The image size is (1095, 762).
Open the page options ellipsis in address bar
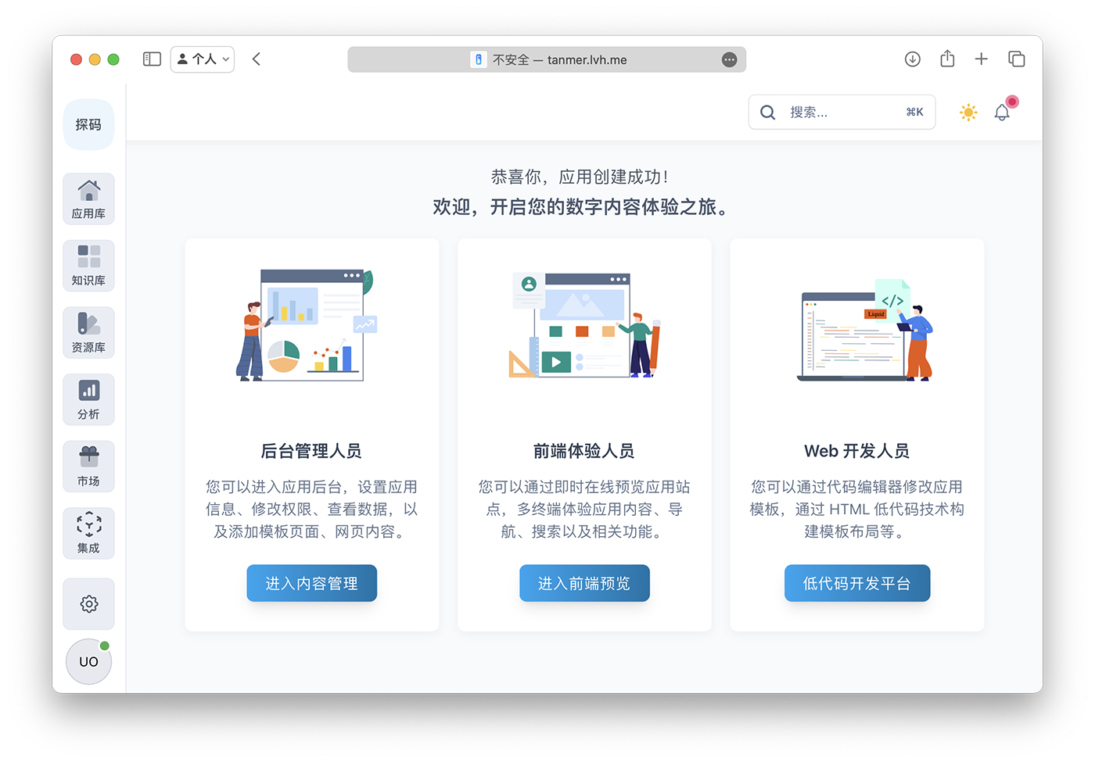point(729,59)
